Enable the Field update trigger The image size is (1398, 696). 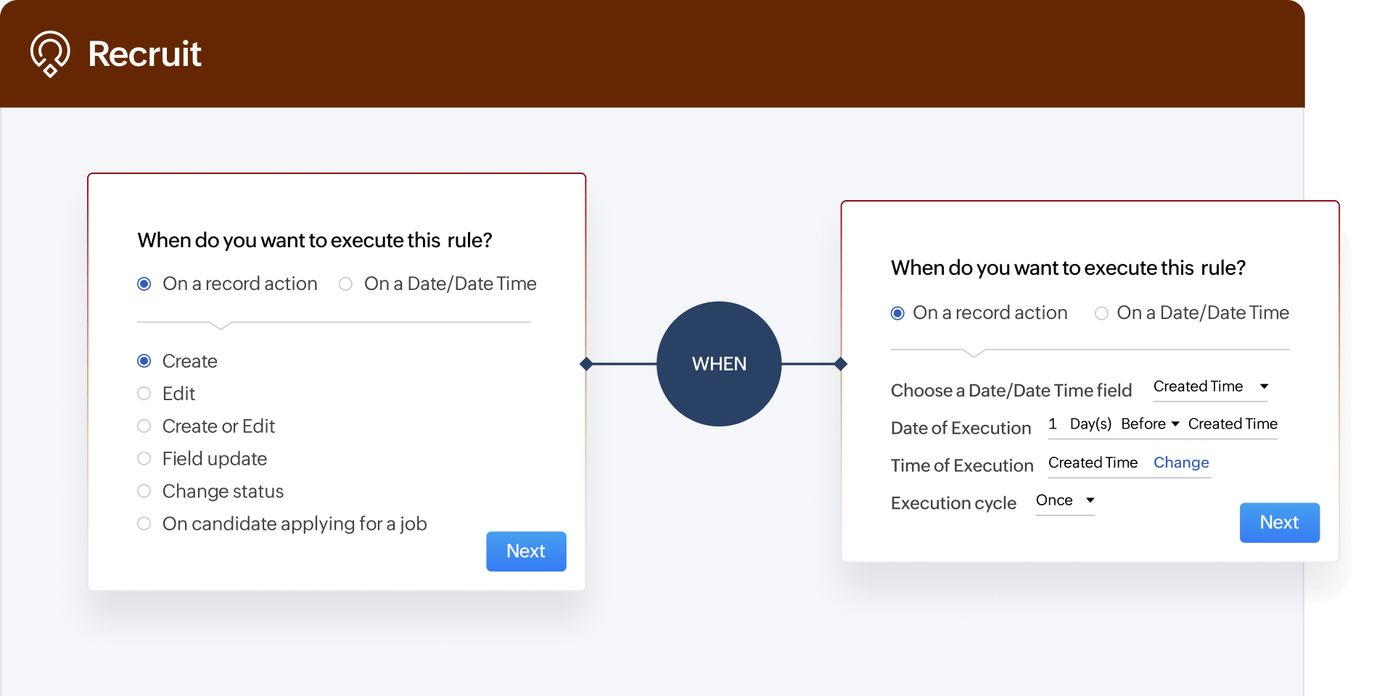pos(144,458)
